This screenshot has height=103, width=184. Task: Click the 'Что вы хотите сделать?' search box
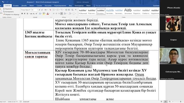tap(103, 5)
